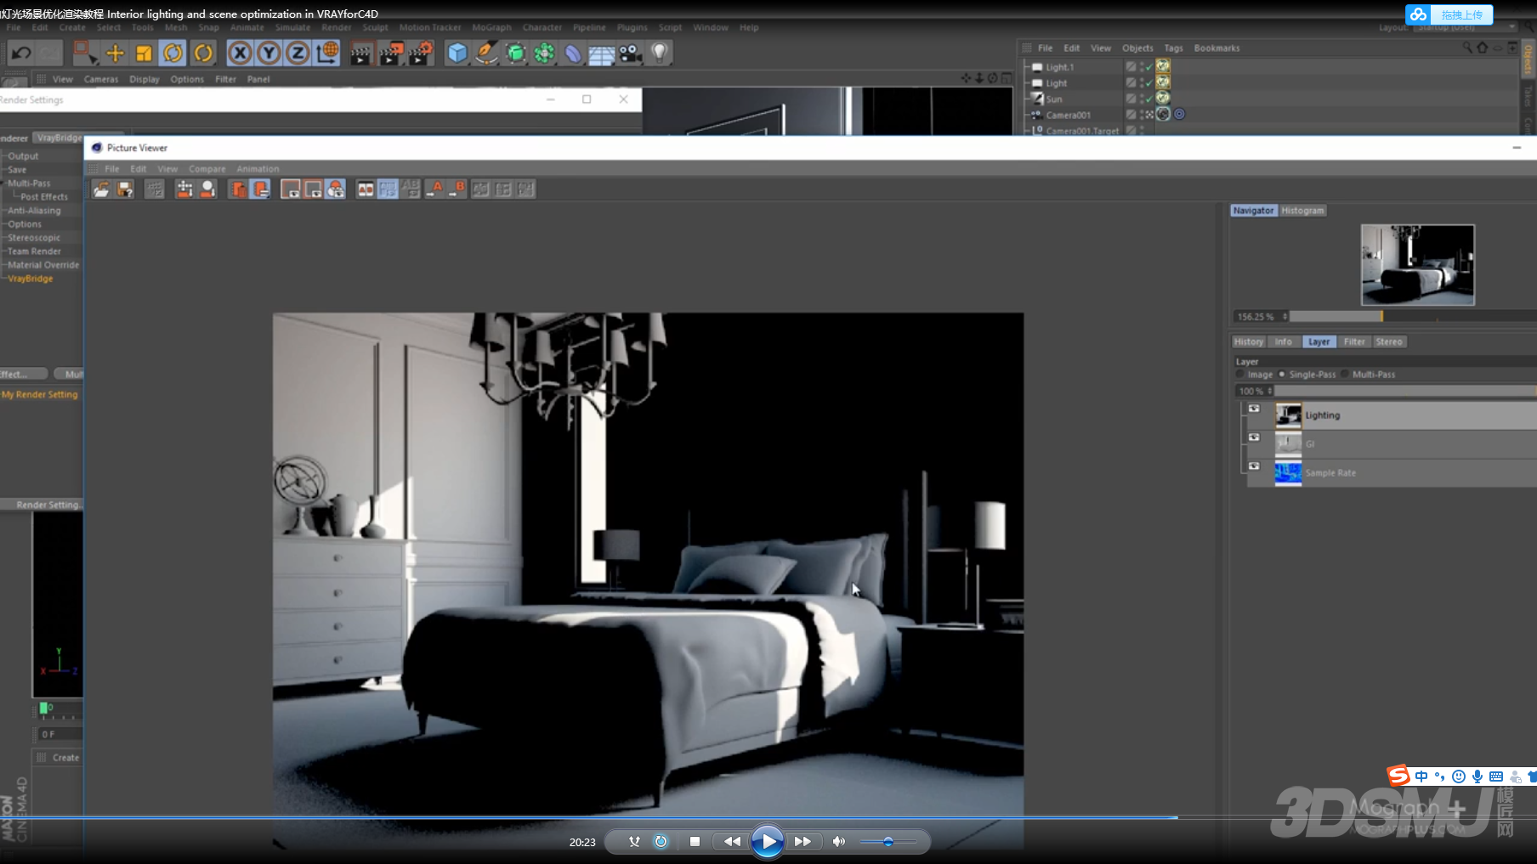Viewport: 1537px width, 864px height.
Task: Select VrayBridge settings entry
Action: 30,279
